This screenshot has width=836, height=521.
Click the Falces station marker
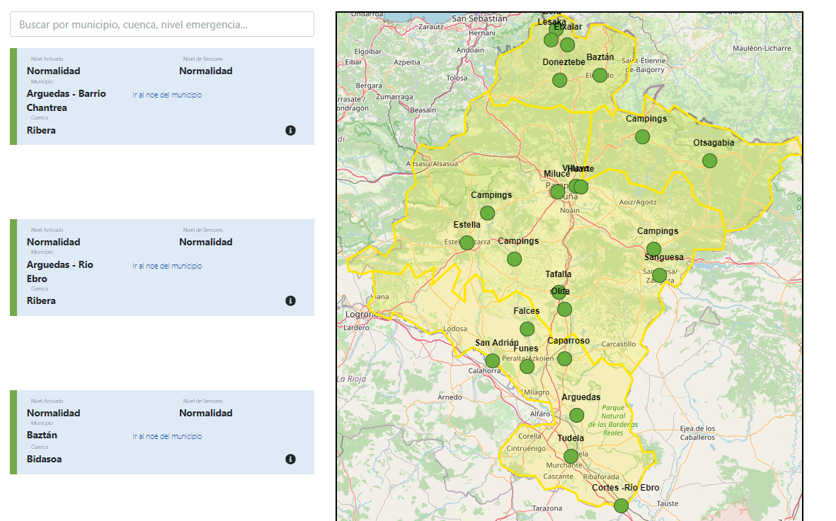pyautogui.click(x=527, y=329)
